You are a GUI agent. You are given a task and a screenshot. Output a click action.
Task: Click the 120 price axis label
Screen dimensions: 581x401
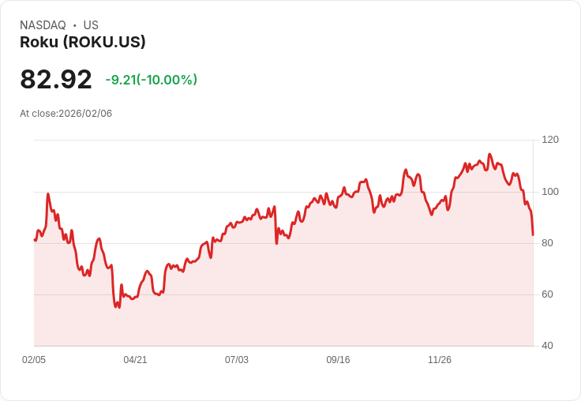tap(550, 140)
